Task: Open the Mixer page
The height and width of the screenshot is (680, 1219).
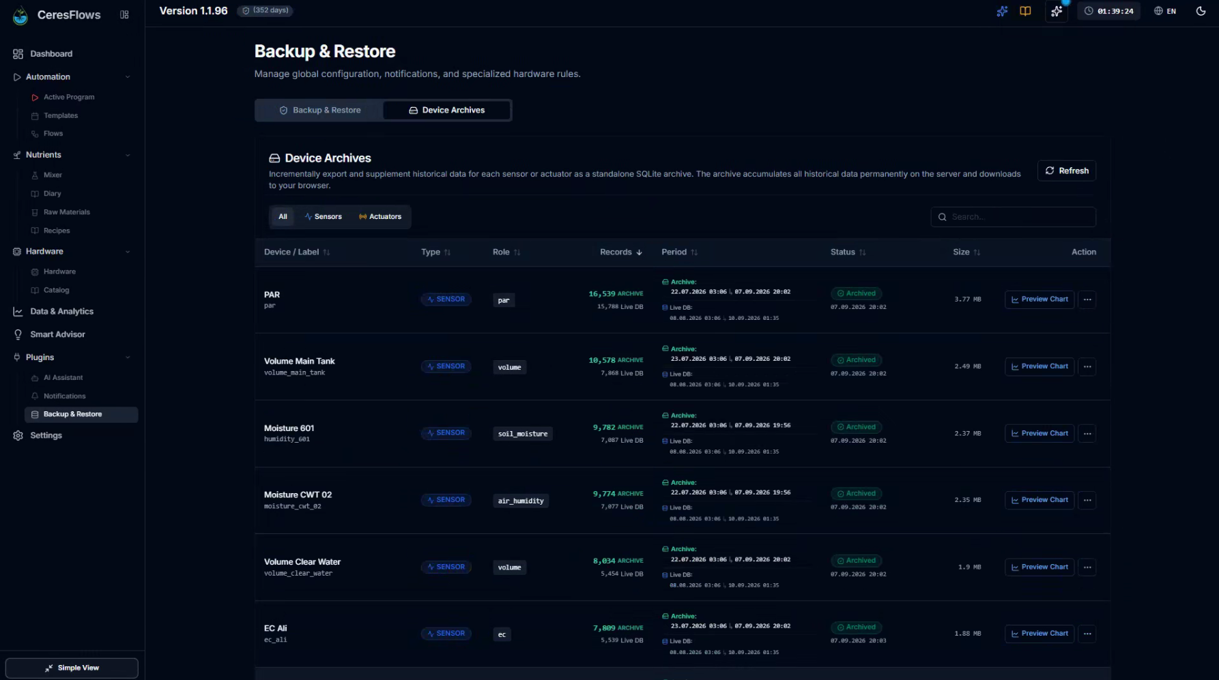Action: 53,175
